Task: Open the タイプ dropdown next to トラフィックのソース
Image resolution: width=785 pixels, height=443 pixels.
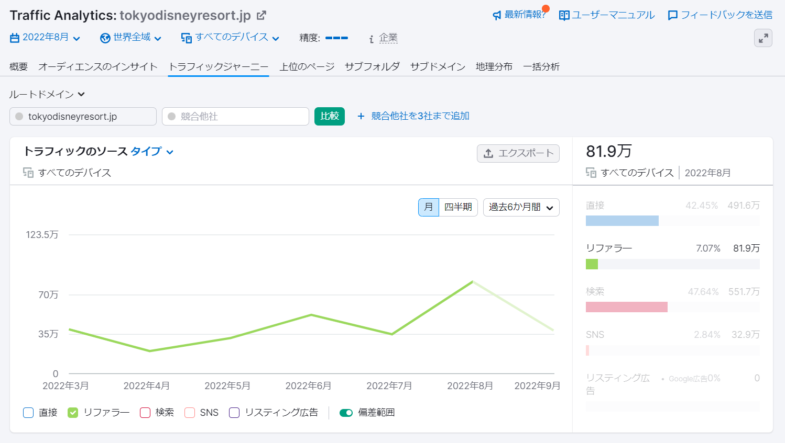Action: click(x=152, y=152)
